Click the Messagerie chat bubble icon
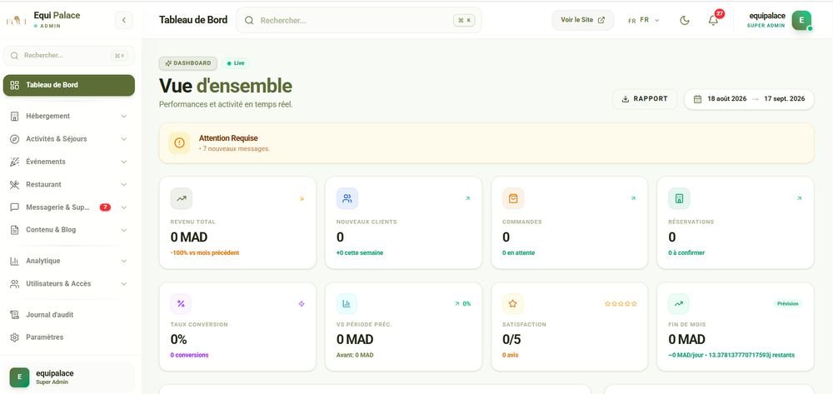 click(x=15, y=207)
